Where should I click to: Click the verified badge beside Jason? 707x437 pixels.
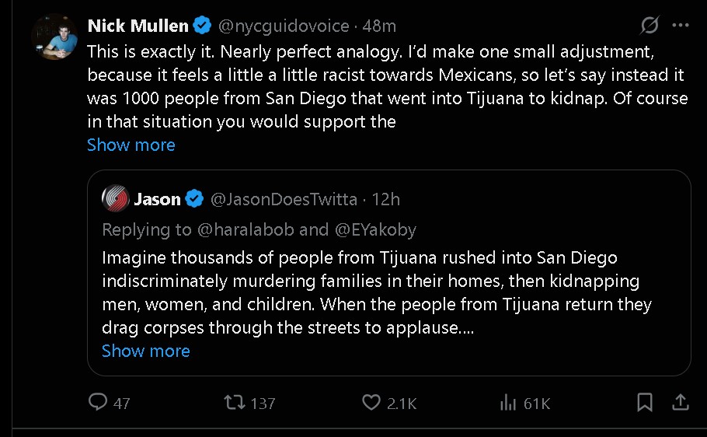pyautogui.click(x=194, y=199)
